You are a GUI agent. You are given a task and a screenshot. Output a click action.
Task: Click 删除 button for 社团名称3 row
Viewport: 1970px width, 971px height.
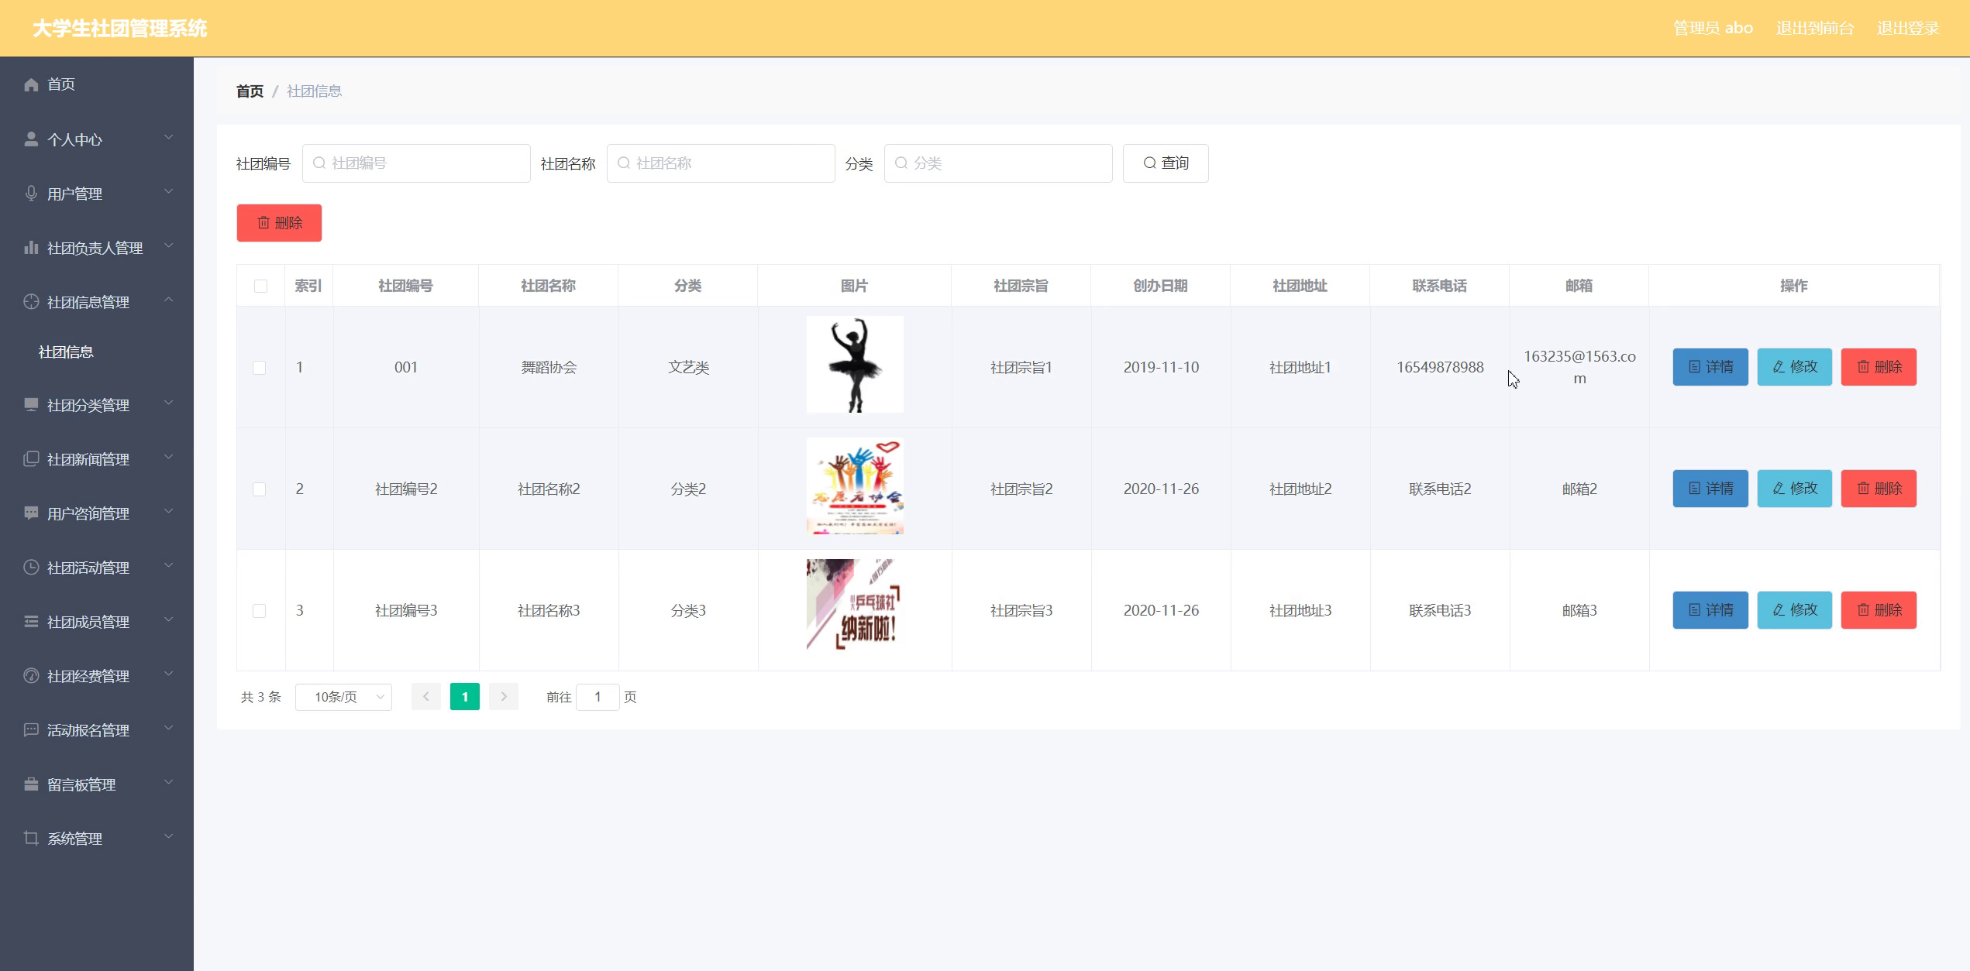tap(1879, 610)
